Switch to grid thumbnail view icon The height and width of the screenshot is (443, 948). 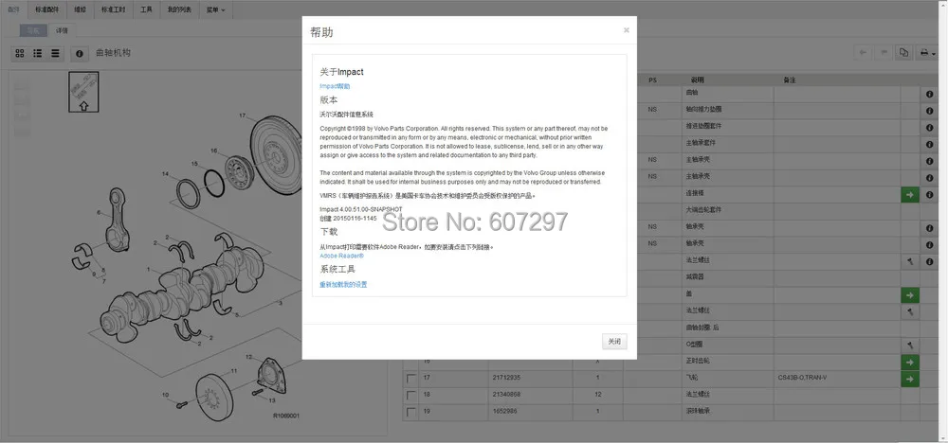(20, 53)
